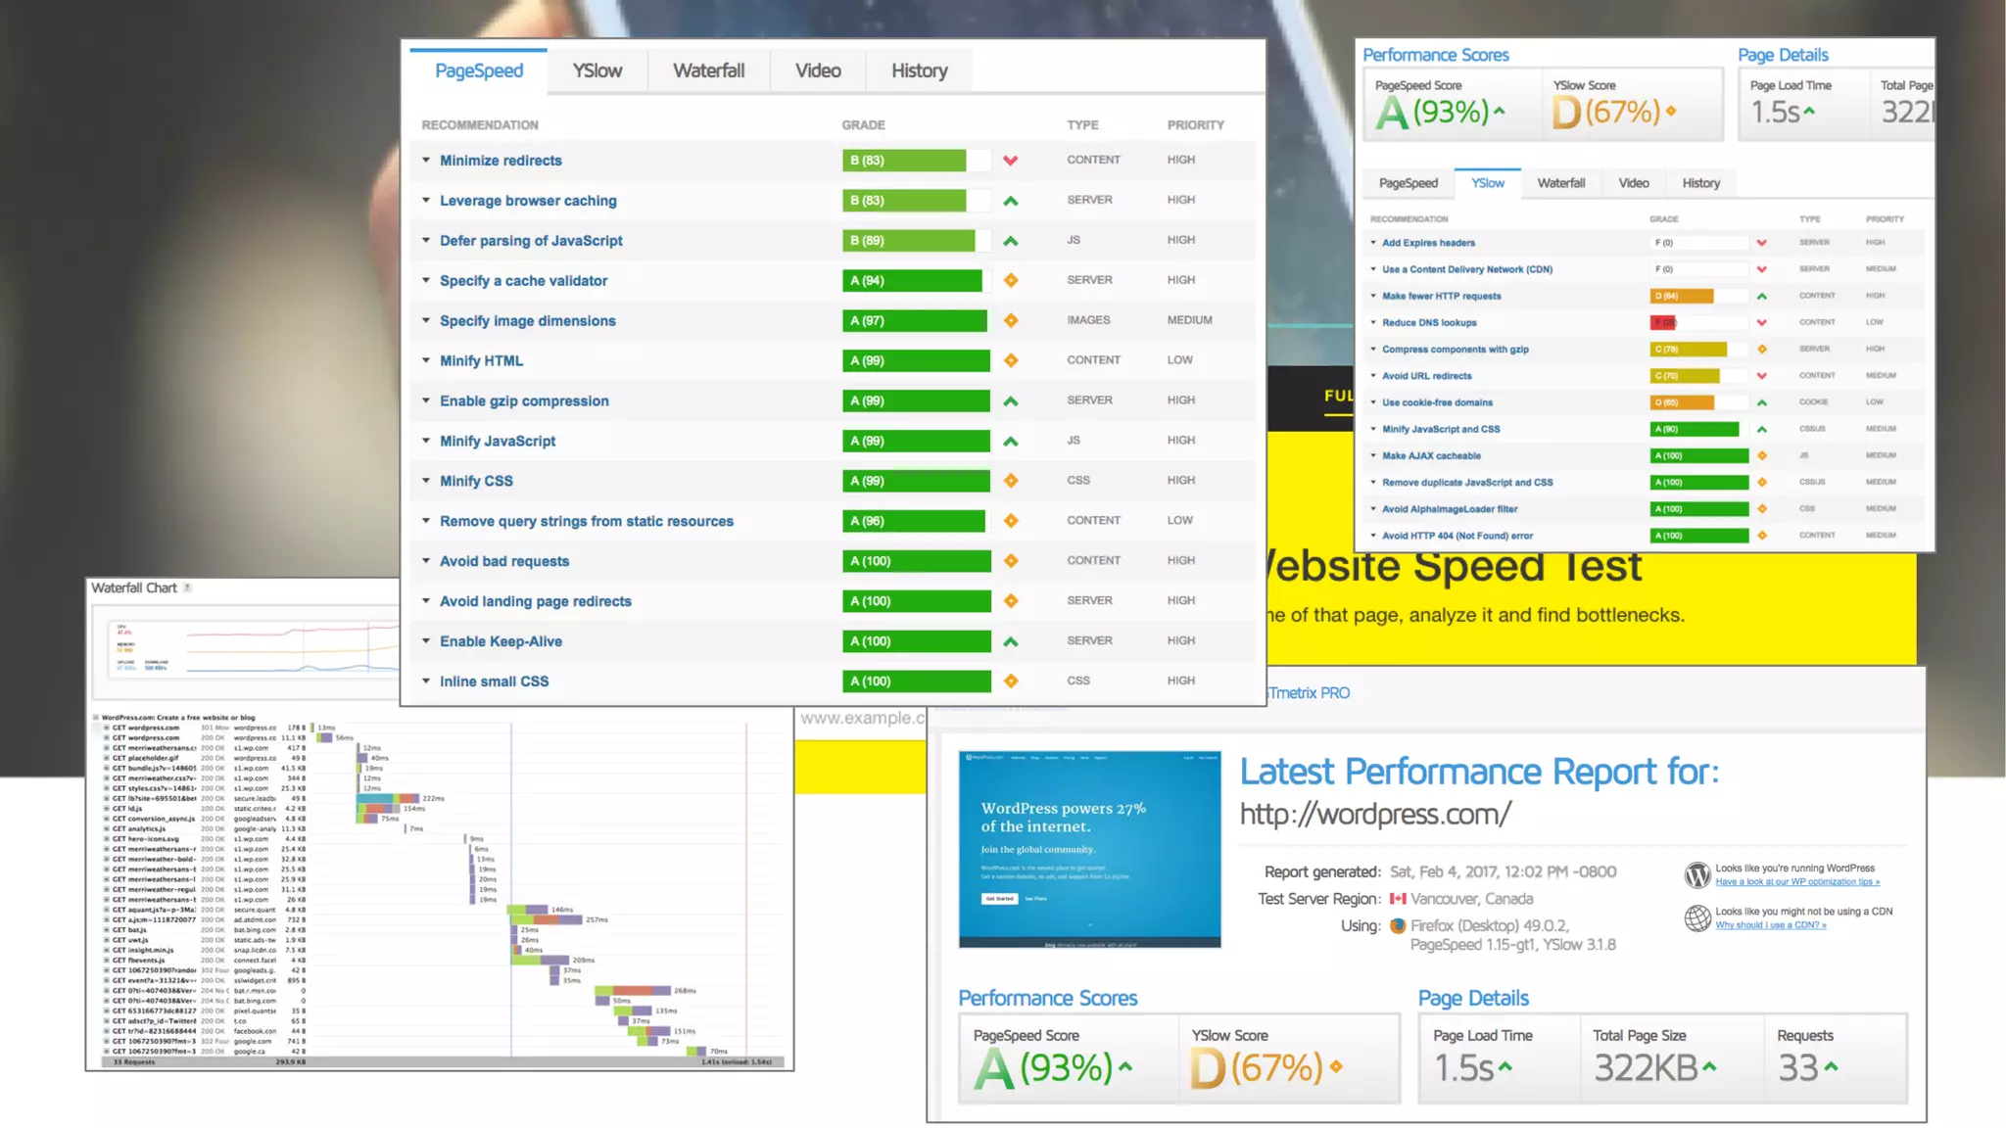Expand the Specify a cache validator row
The height and width of the screenshot is (1128, 2006).
pyautogui.click(x=426, y=280)
